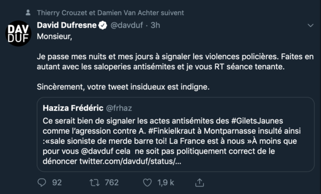Click the person icon beside followers notice

[x=28, y=13]
